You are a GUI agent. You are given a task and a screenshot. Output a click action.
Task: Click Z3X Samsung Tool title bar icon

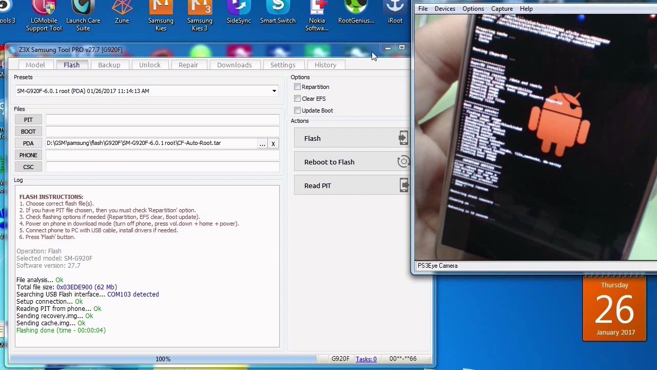pos(13,50)
